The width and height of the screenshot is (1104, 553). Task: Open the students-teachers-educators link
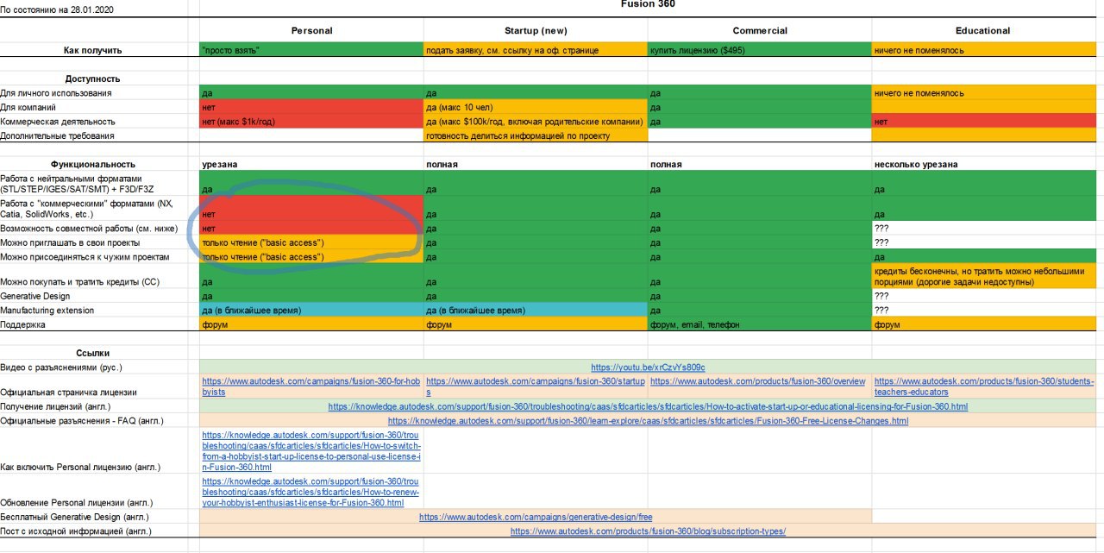[984, 386]
